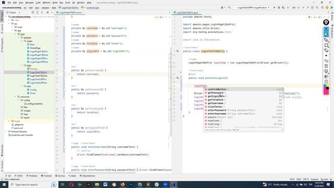Viewport: 334px width, 188px height.
Task: Open user account icon in top toolbar
Action: (222, 7)
